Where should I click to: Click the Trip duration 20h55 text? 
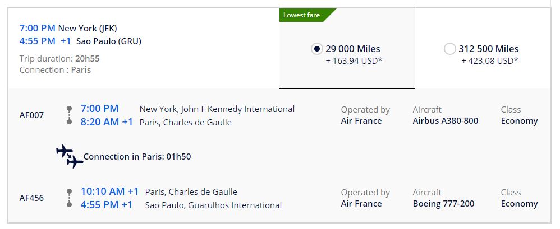point(59,58)
